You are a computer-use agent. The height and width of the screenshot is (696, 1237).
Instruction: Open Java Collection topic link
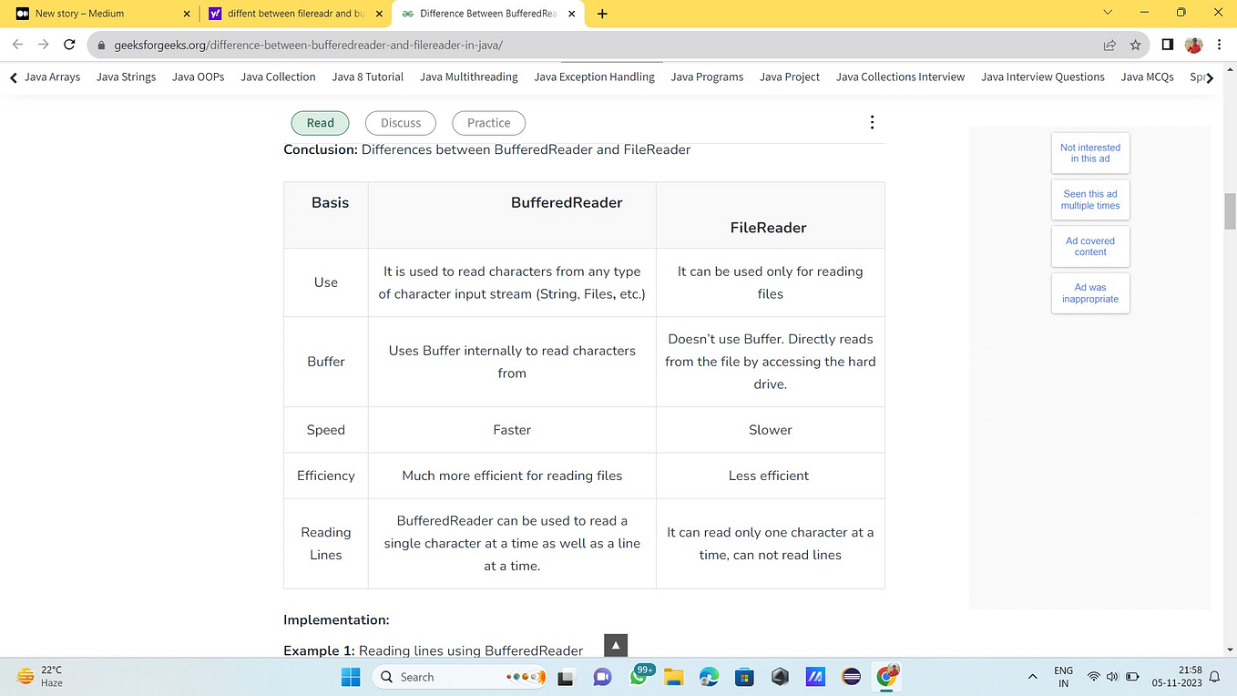pyautogui.click(x=278, y=77)
